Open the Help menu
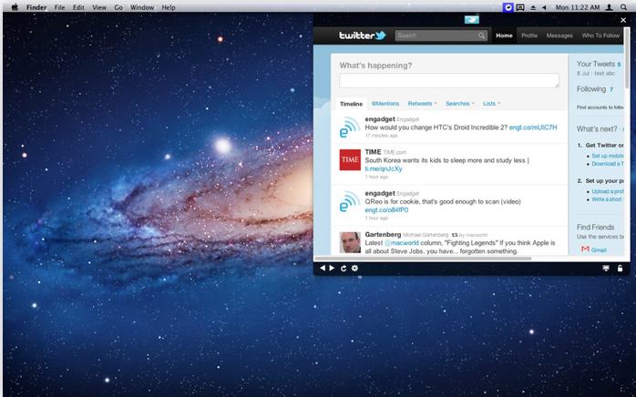Screen dimensions: 636x397 point(169,7)
